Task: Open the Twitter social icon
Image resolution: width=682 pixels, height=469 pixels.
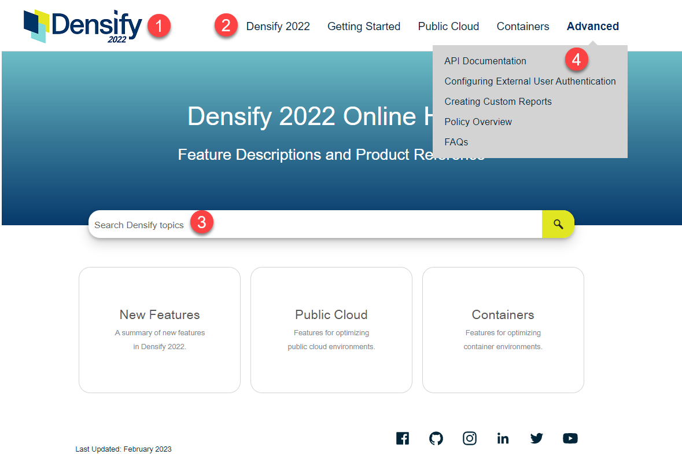Action: pos(537,438)
